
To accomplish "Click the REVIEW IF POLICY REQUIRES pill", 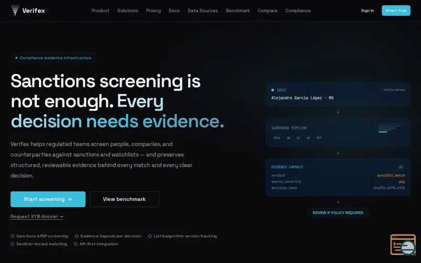I will coord(338,213).
